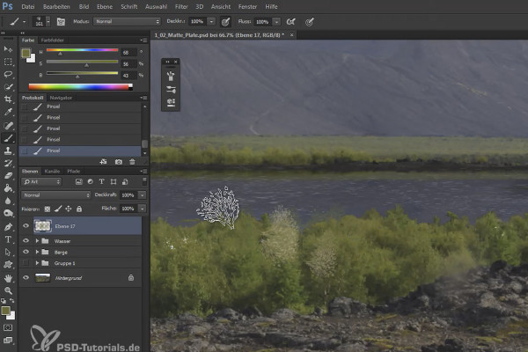The width and height of the screenshot is (528, 352).
Task: Hide the Wasser group
Action: coord(26,241)
